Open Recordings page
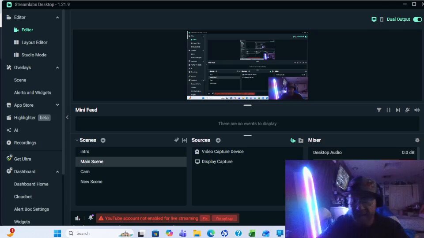 (x=25, y=143)
